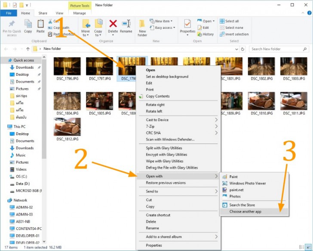Viewport: 313px width, 251px height.
Task: Switch to the View ribbon tab
Action: click(59, 13)
